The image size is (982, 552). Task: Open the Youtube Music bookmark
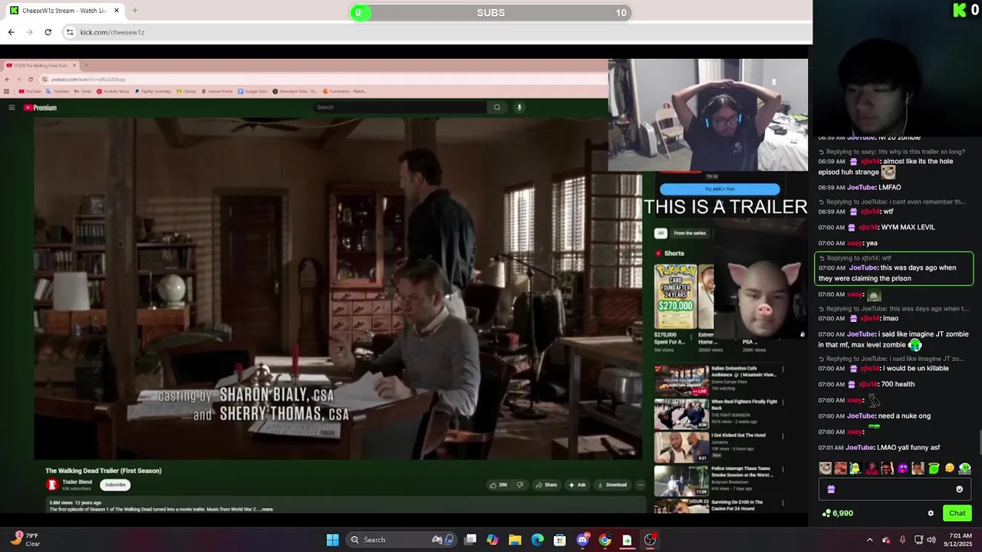pos(114,91)
